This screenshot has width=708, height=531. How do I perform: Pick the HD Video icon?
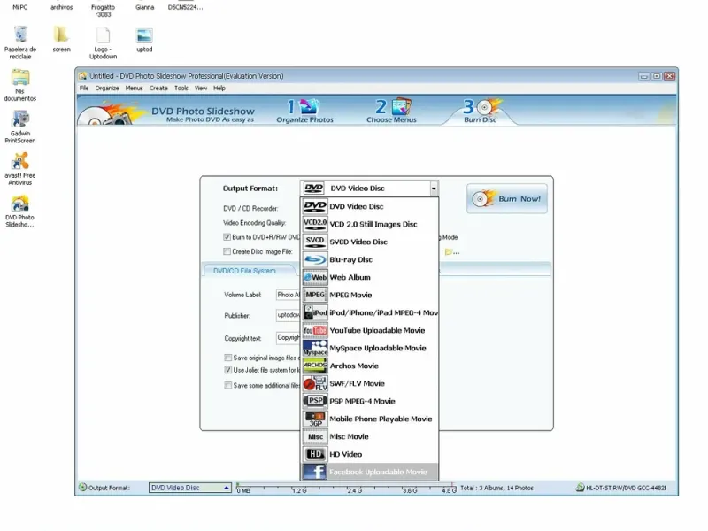coord(315,454)
